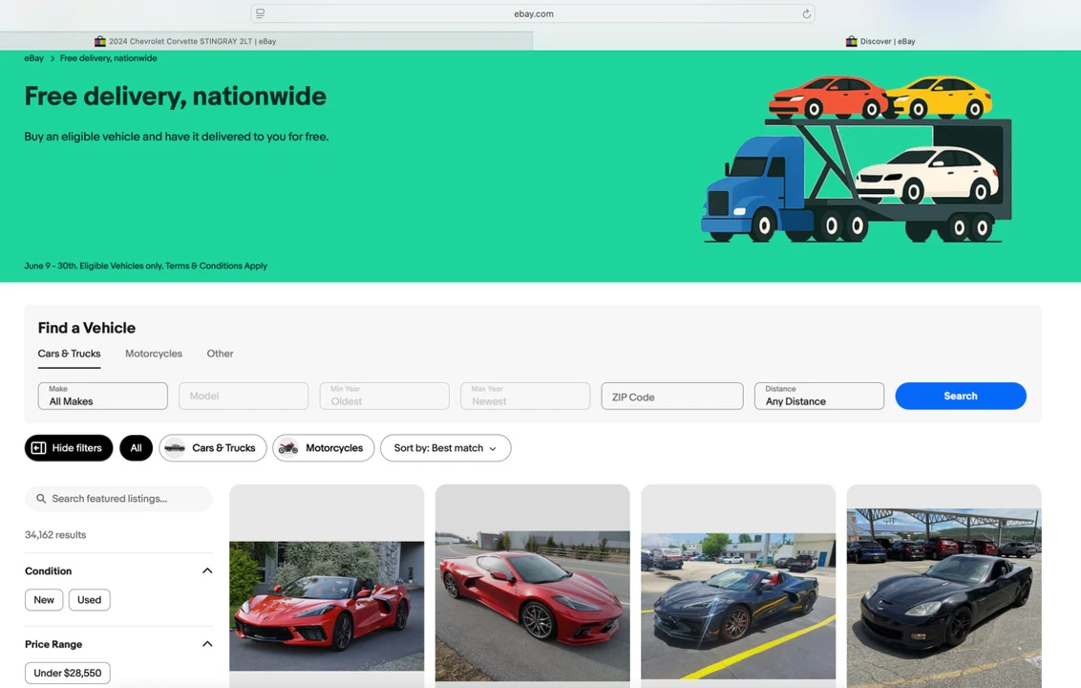The width and height of the screenshot is (1081, 688).
Task: Click the car icon in Cars & Trucks chip
Action: 175,448
